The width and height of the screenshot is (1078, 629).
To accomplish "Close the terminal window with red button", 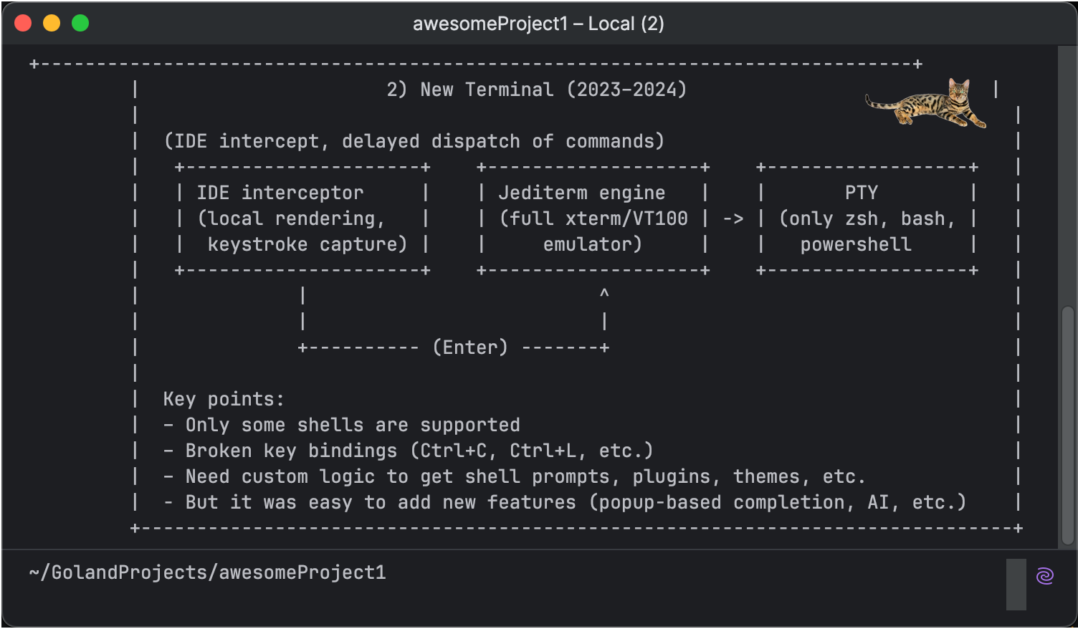I will (x=23, y=24).
